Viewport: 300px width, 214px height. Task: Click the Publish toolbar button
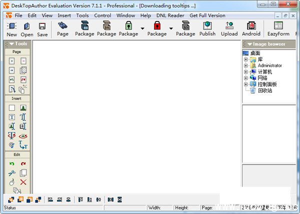207,29
